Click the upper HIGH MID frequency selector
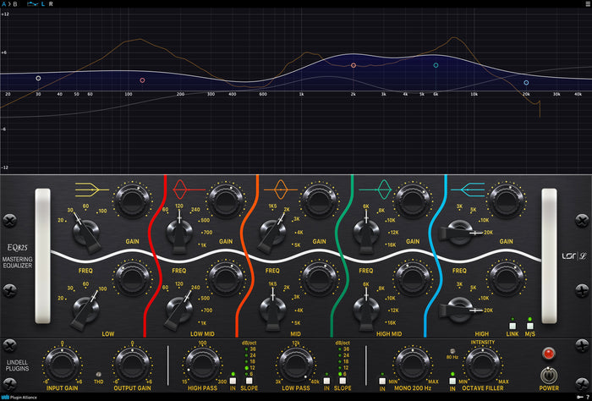 [366, 233]
